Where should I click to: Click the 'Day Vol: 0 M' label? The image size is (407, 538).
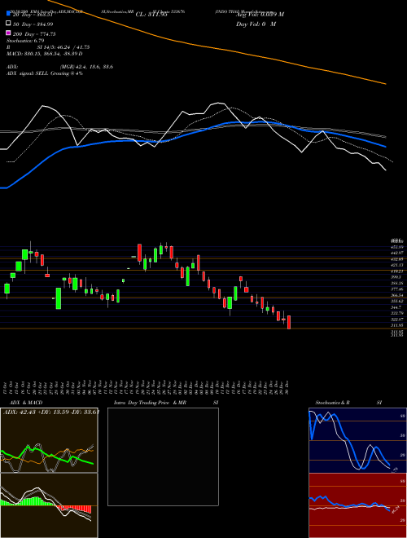pos(256,24)
